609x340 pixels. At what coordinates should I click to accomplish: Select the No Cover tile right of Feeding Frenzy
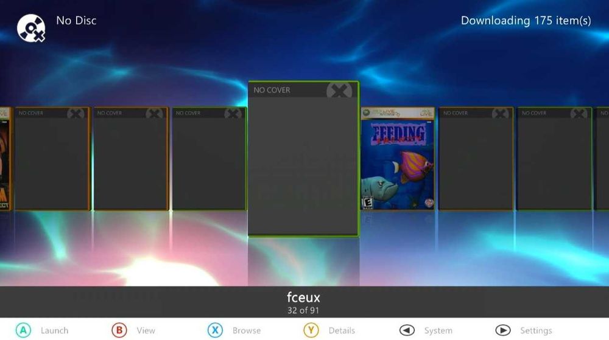pos(476,159)
